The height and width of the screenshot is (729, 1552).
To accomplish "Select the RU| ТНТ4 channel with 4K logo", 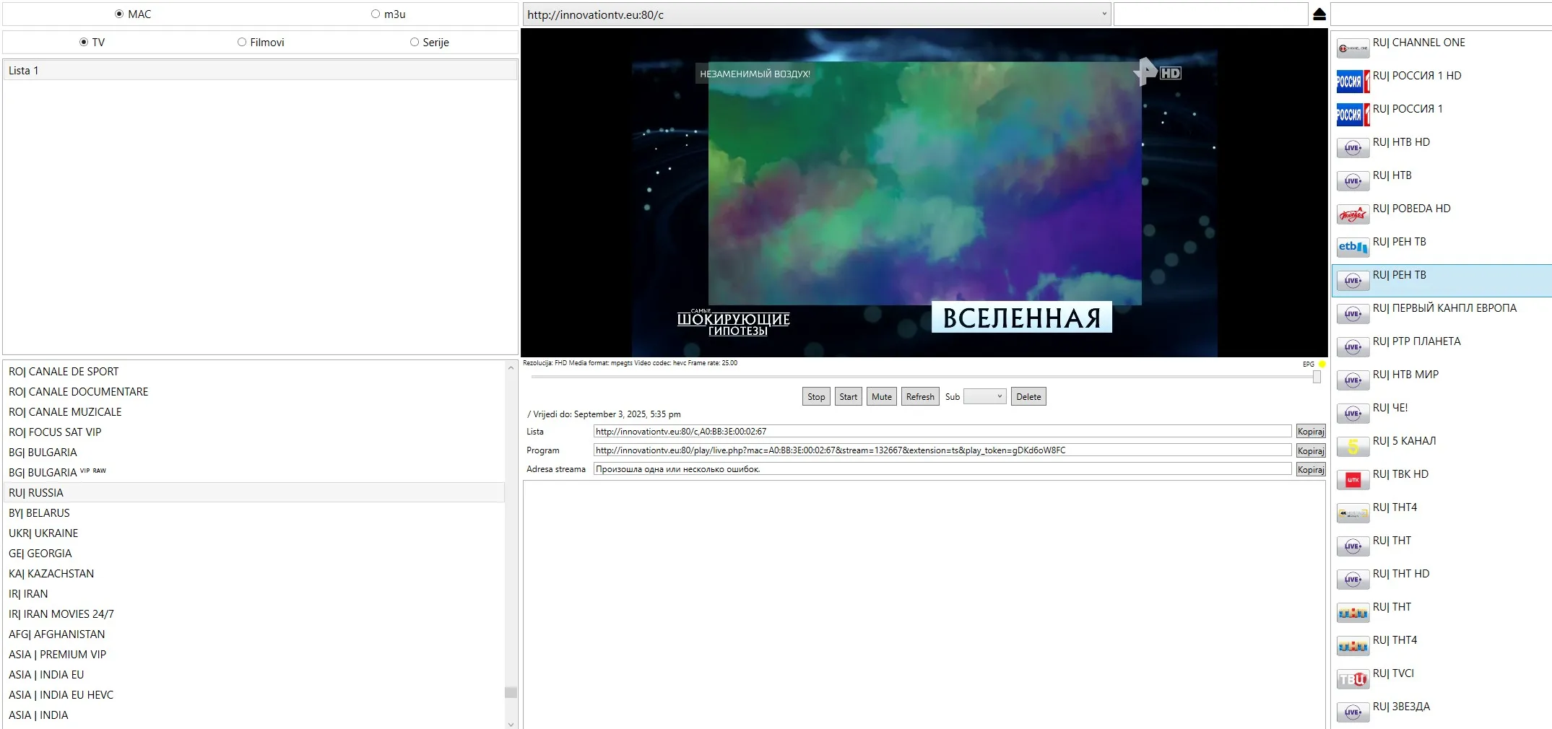I will click(x=1442, y=513).
